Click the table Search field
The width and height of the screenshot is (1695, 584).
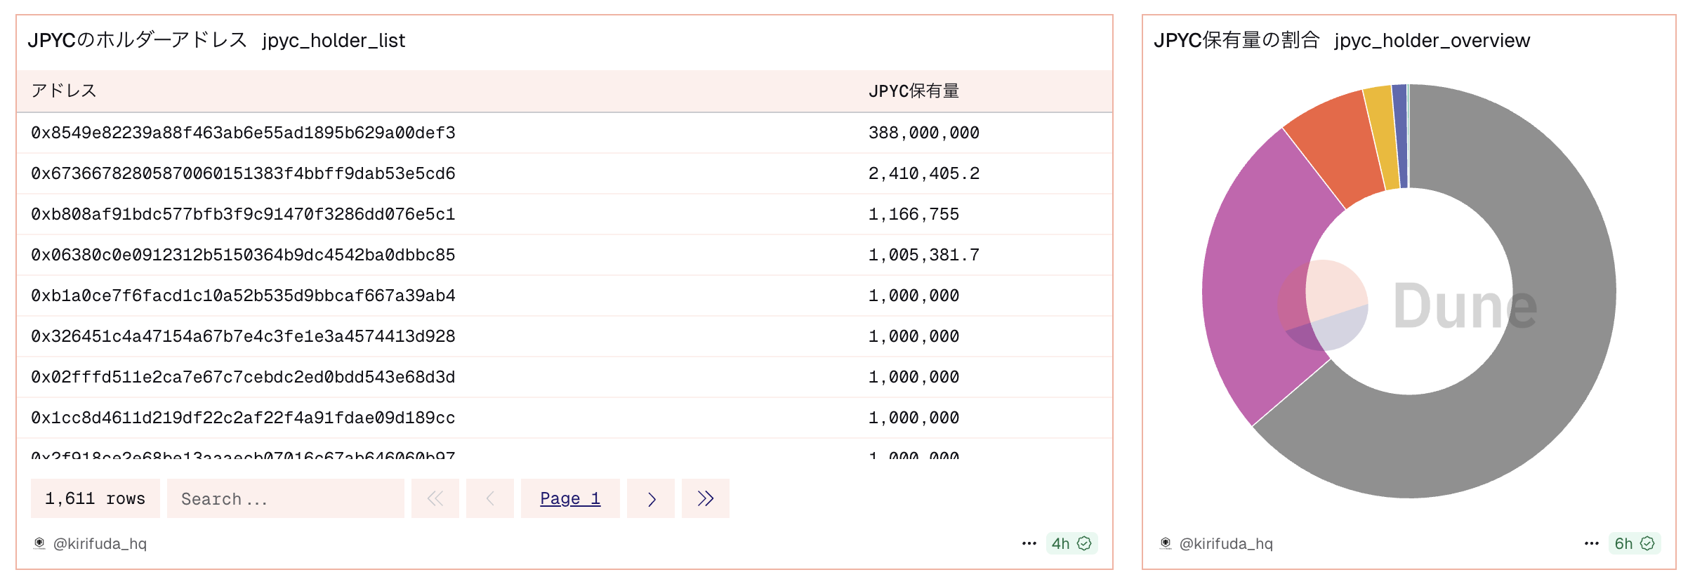coord(285,498)
